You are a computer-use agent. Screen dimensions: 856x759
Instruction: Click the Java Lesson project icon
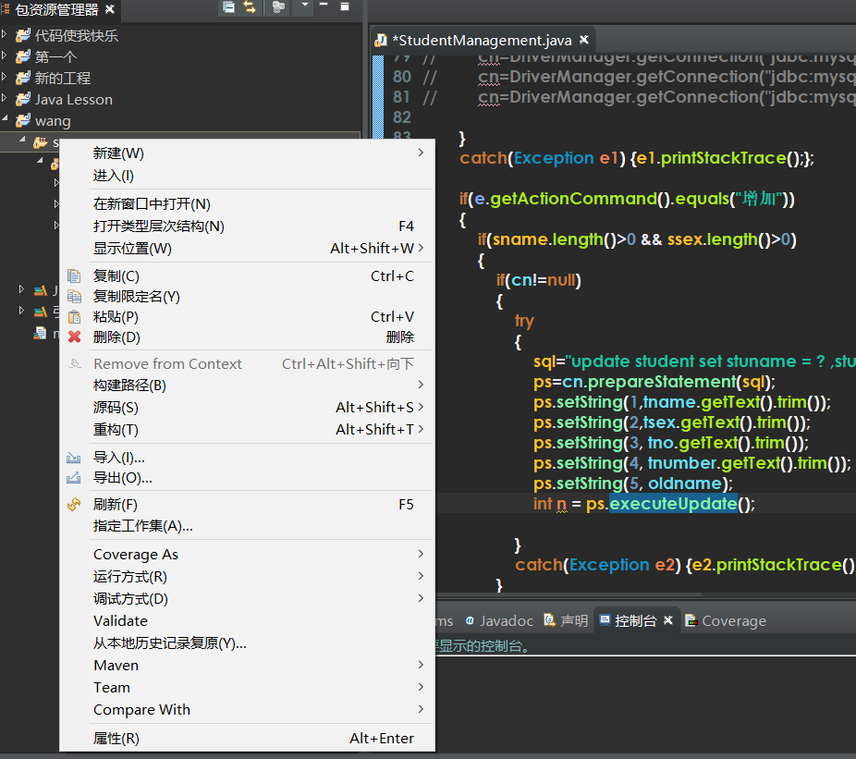(x=23, y=99)
